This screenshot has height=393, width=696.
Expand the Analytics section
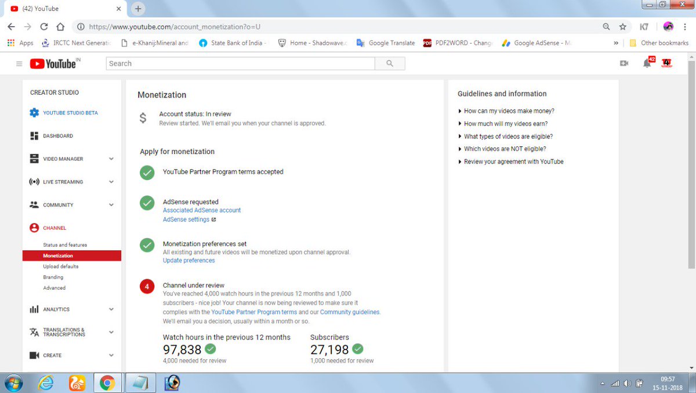111,309
